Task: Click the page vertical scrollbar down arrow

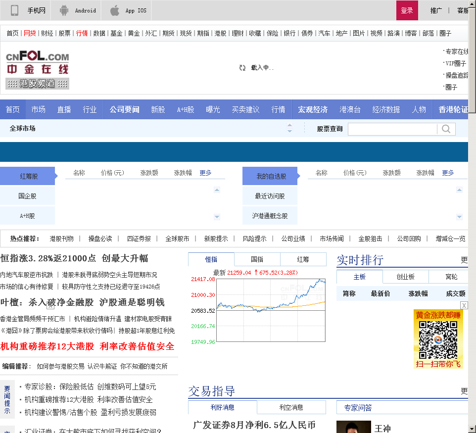Action: (472, 429)
